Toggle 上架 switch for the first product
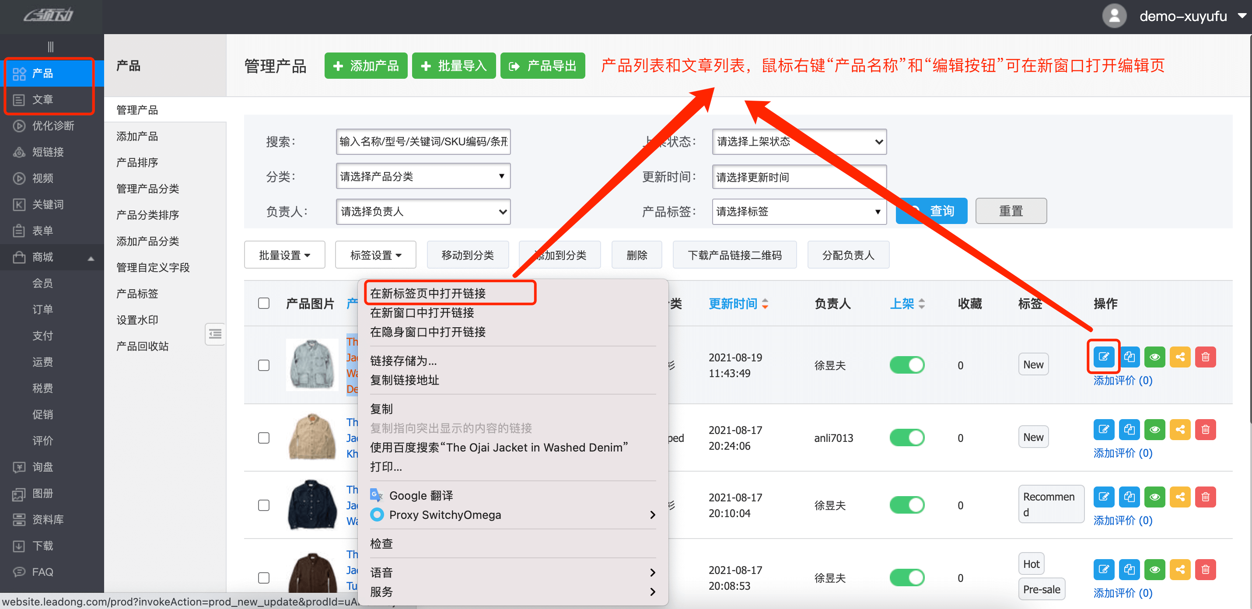The width and height of the screenshot is (1252, 609). [x=906, y=365]
